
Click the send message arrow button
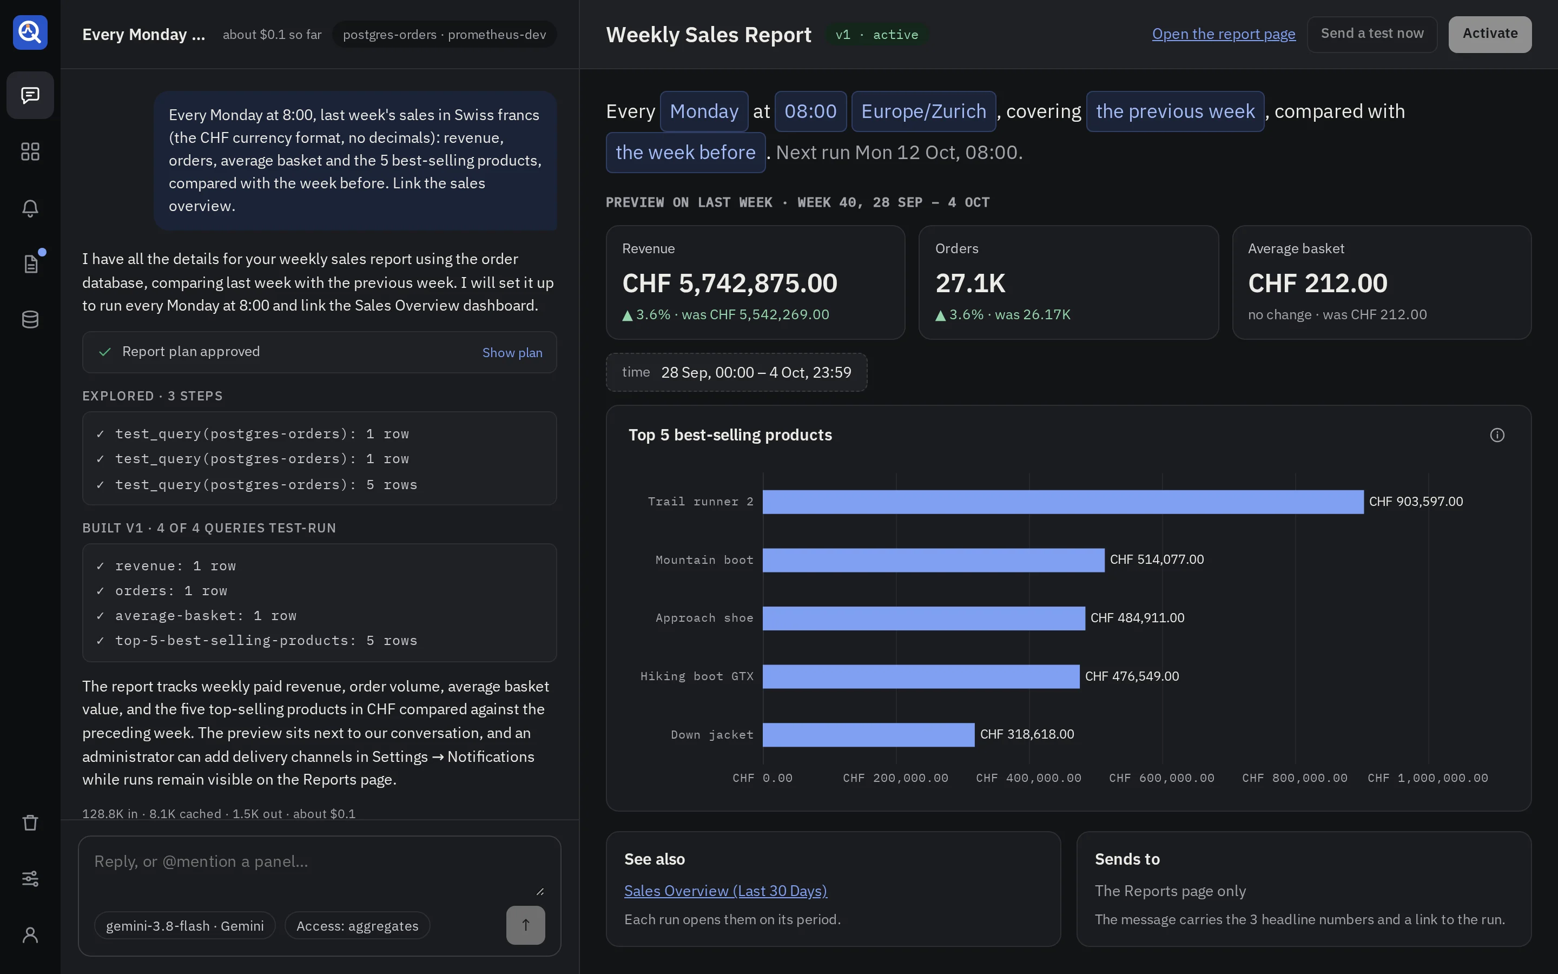click(x=525, y=925)
